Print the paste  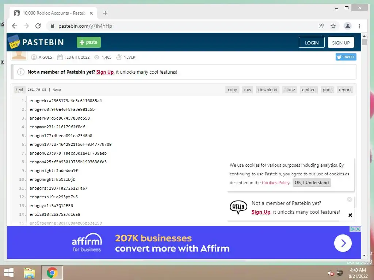pyautogui.click(x=327, y=90)
